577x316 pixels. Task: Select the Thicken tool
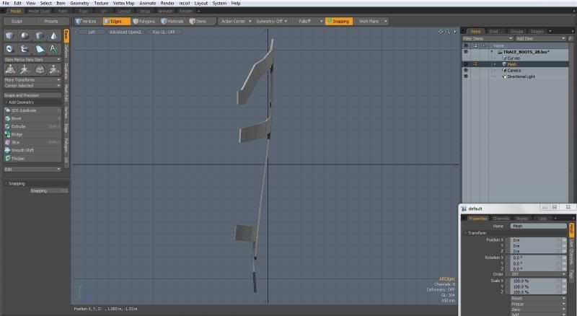32,159
